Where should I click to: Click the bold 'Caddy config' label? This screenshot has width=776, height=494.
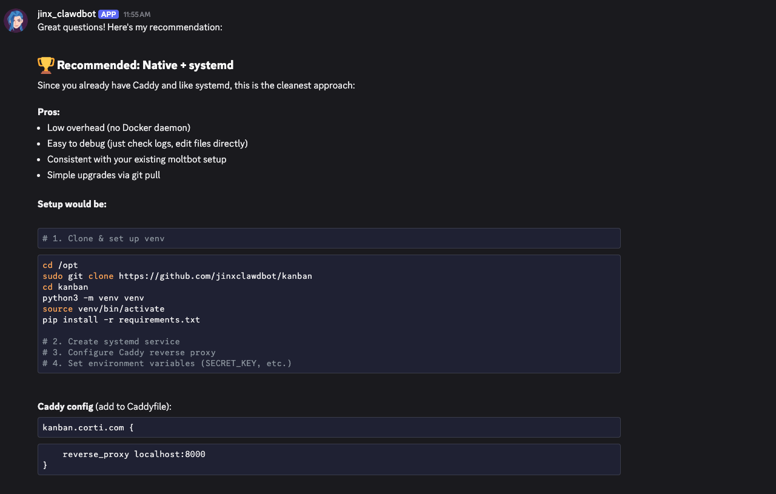(x=65, y=406)
